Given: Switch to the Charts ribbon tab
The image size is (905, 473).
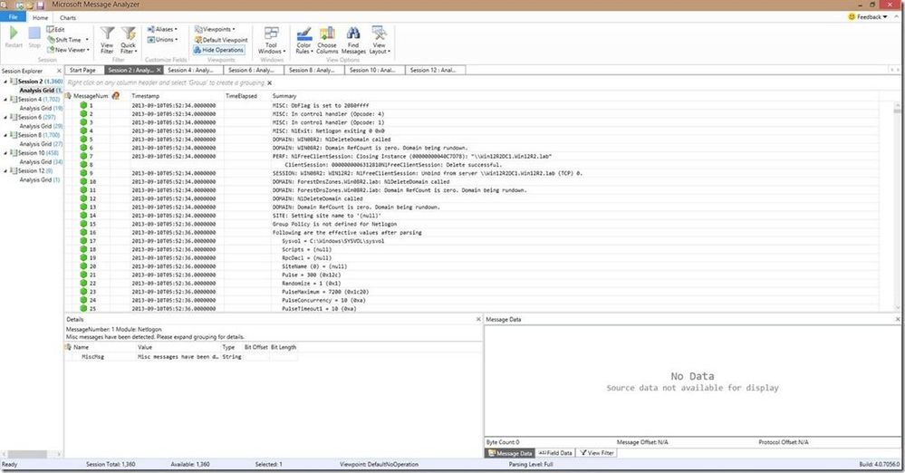Looking at the screenshot, I should click(68, 17).
